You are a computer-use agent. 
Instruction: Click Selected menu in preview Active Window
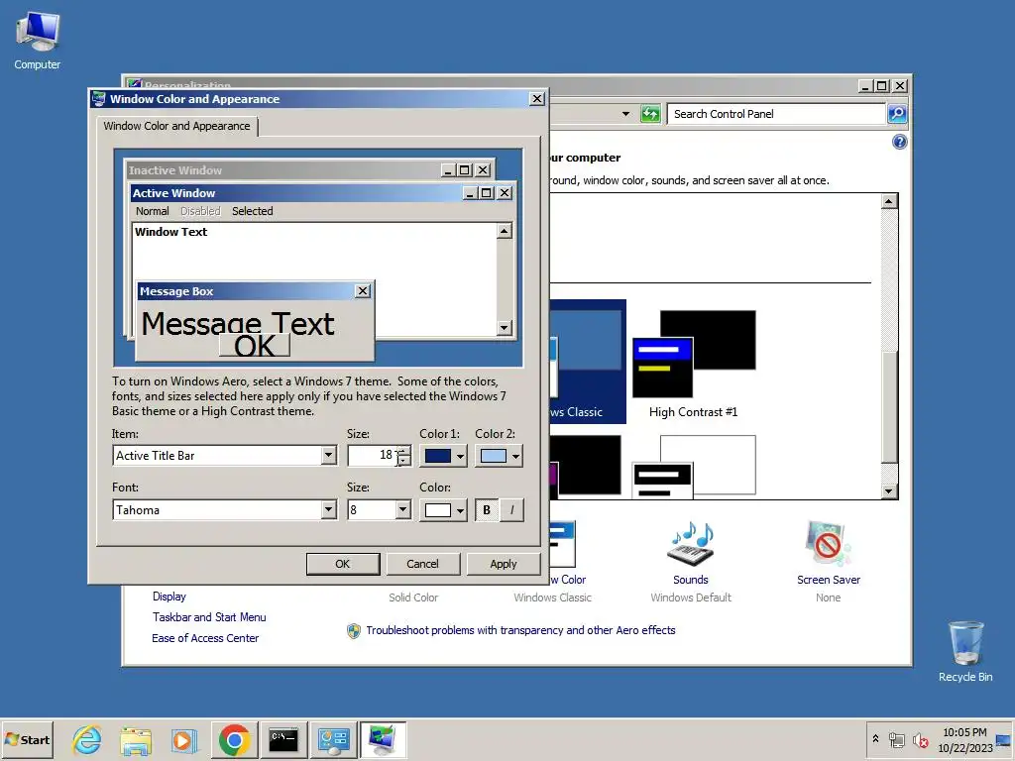[253, 211]
